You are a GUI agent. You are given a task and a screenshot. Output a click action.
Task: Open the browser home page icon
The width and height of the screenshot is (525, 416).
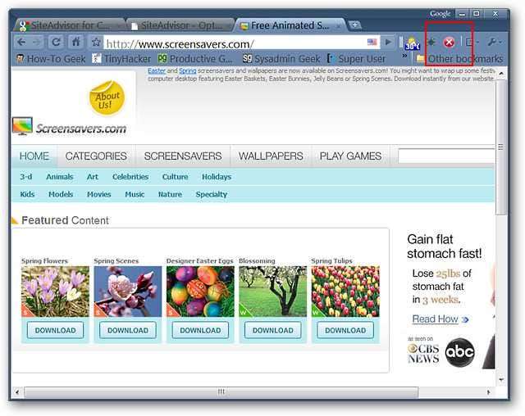click(x=76, y=42)
